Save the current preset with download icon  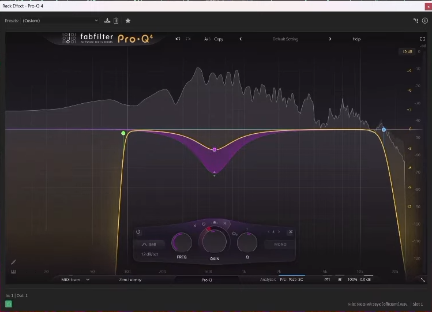[x=107, y=21]
